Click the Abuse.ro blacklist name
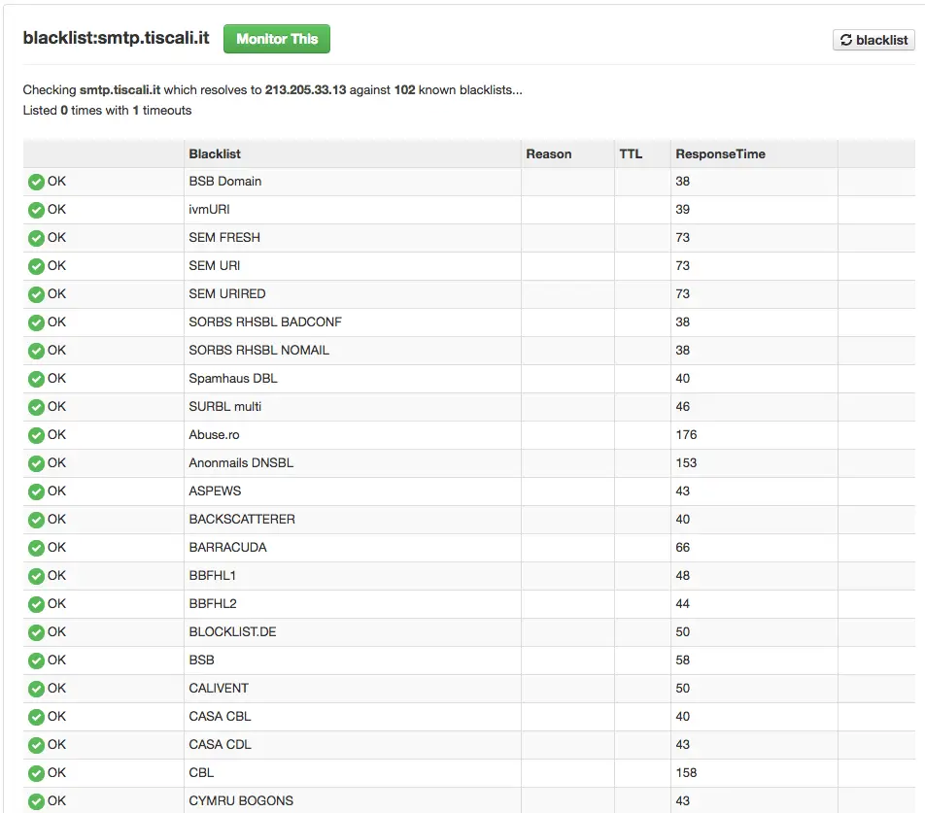This screenshot has width=925, height=813. coord(214,434)
